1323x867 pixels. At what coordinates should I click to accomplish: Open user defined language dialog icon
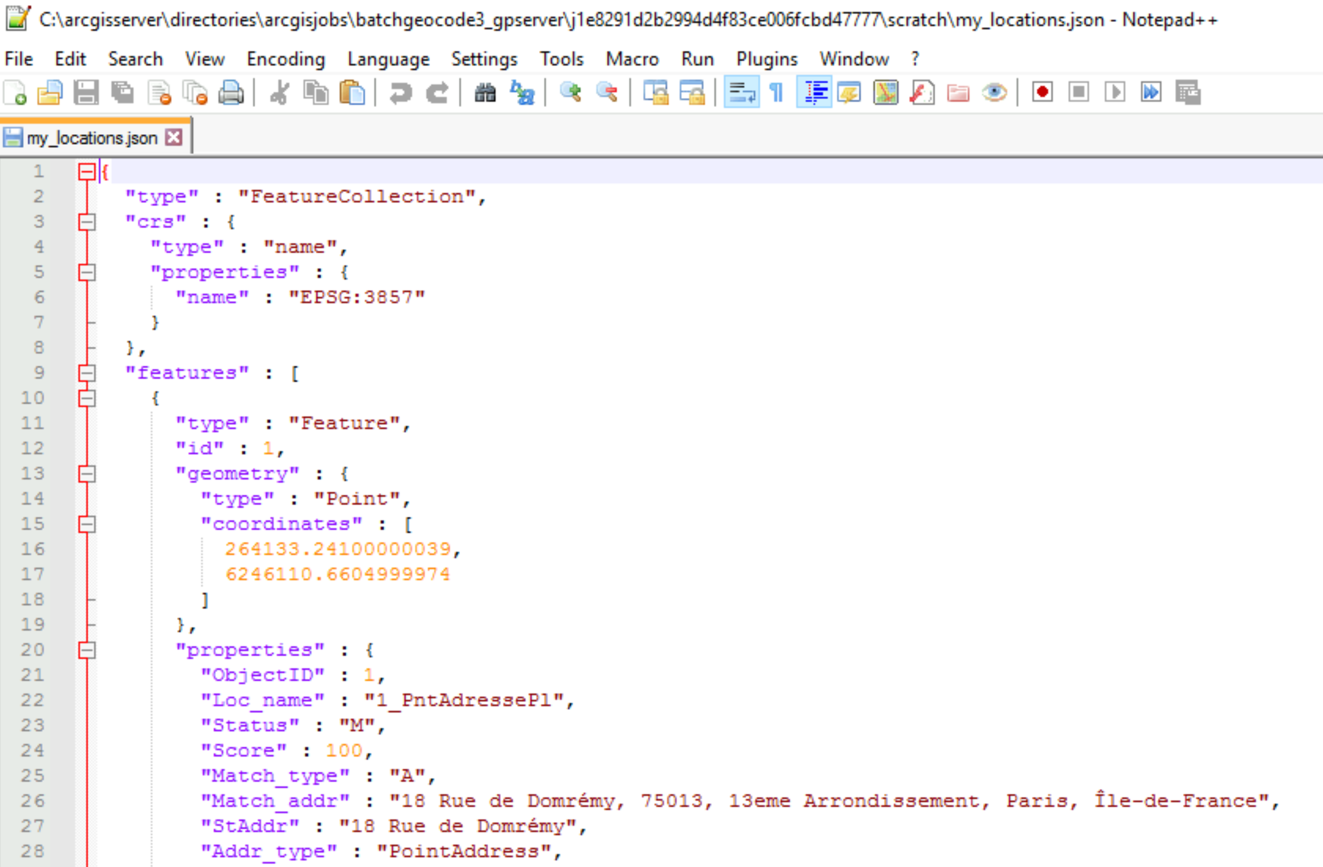tap(849, 93)
